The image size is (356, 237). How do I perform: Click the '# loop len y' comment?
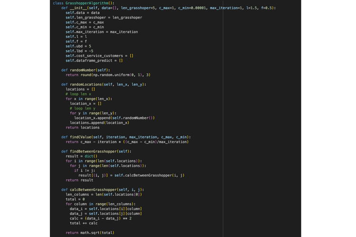point(83,108)
